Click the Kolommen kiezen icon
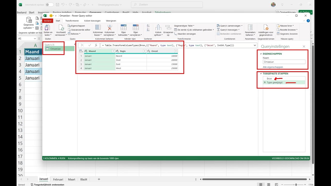The width and height of the screenshot is (331, 186). pos(98,27)
